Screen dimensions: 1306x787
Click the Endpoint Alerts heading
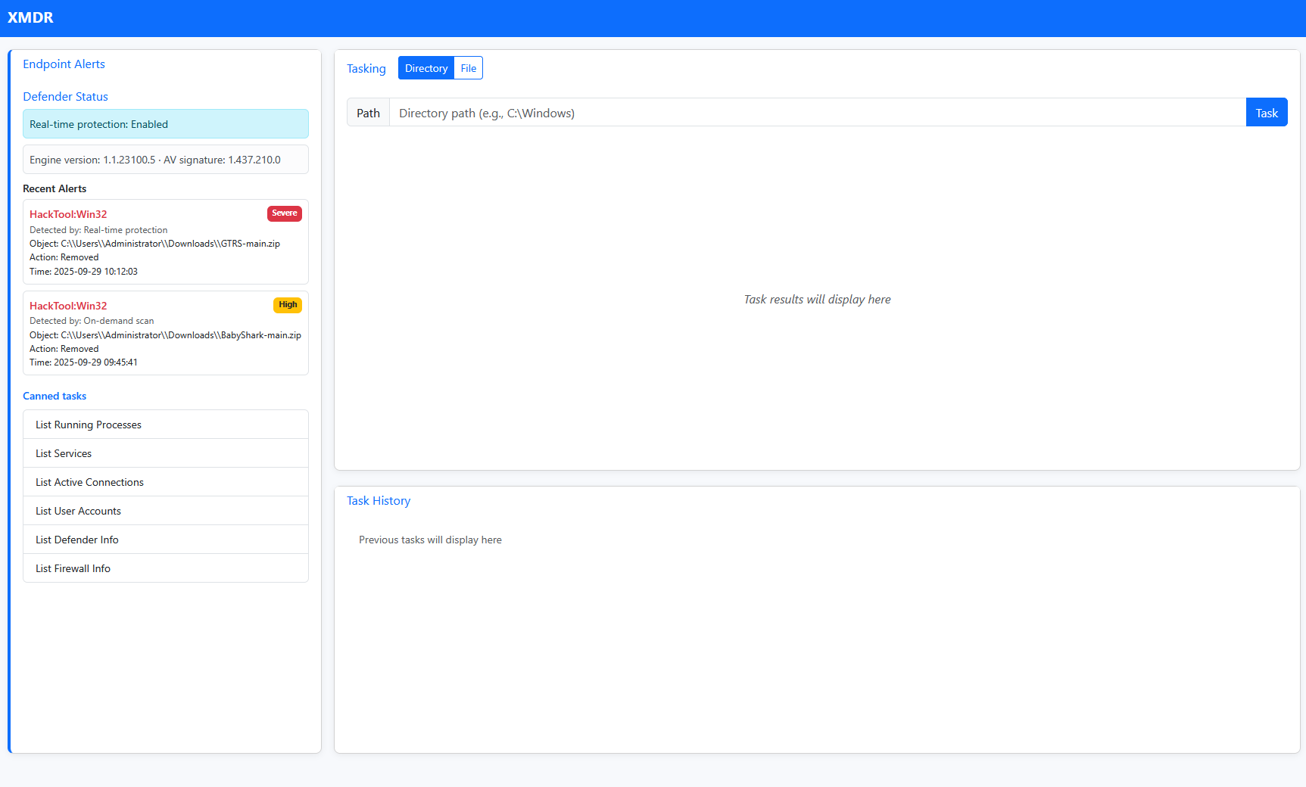pos(64,64)
